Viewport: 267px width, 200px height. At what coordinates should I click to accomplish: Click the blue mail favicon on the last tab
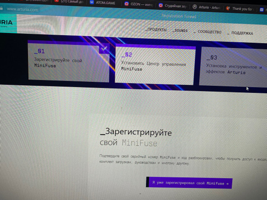[262, 10]
